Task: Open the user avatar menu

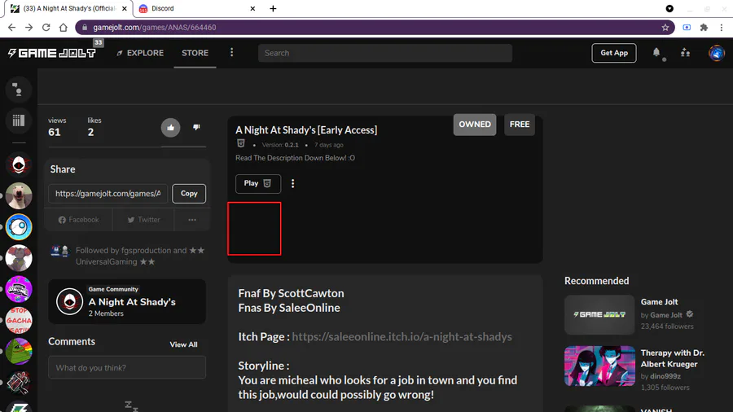Action: (x=716, y=53)
